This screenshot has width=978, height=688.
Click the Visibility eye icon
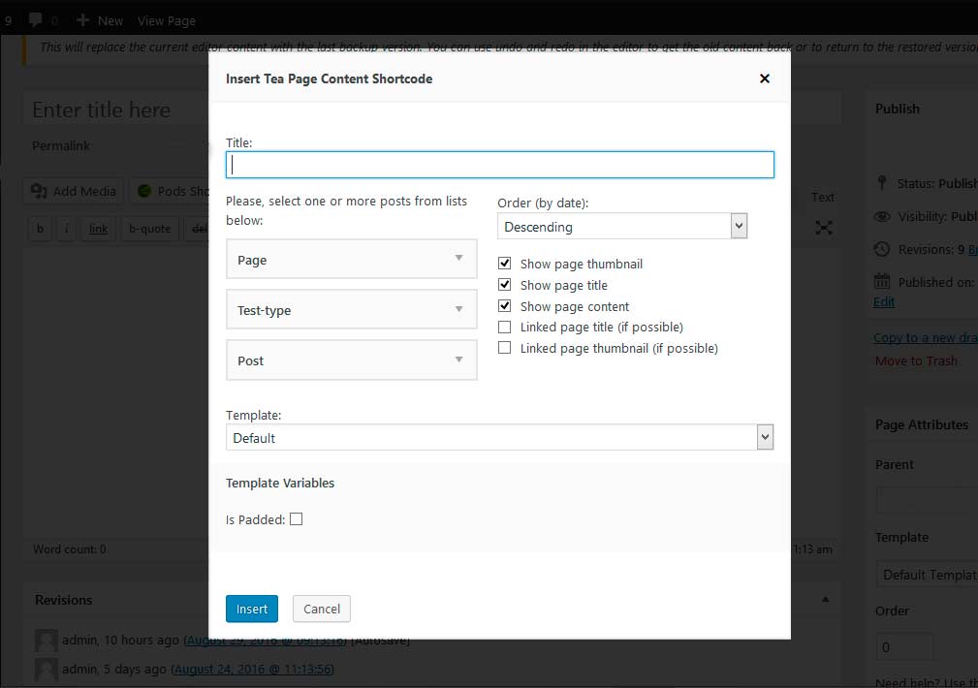pos(881,217)
